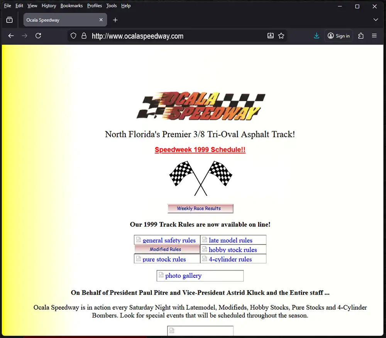Viewport: 386px width, 338px height.
Task: Click the Sign in button
Action: (x=339, y=36)
